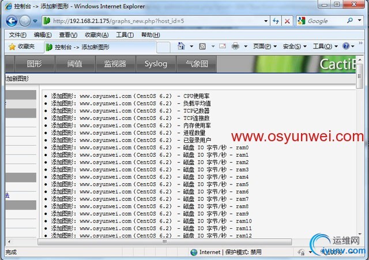Click the 磁盘 IO ram10 line
This screenshot has height=260, width=369.
151,221
